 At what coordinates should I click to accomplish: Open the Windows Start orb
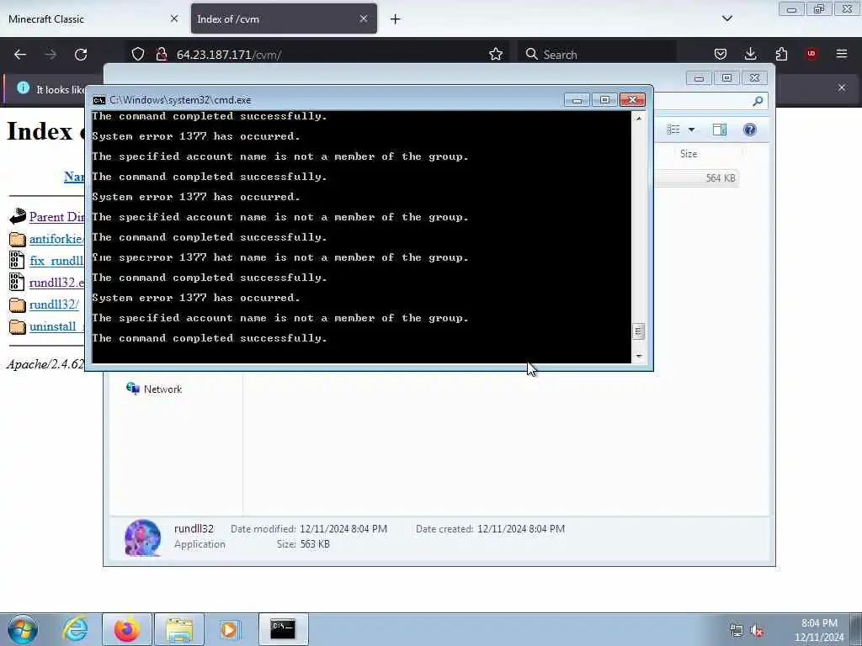[23, 629]
